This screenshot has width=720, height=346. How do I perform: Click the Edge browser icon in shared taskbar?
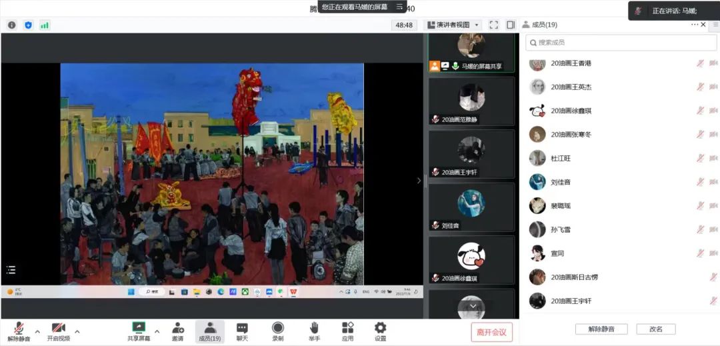coord(221,291)
